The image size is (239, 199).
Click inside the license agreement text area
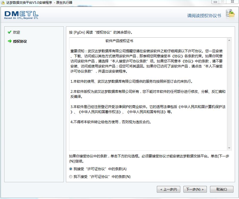pos(148,94)
